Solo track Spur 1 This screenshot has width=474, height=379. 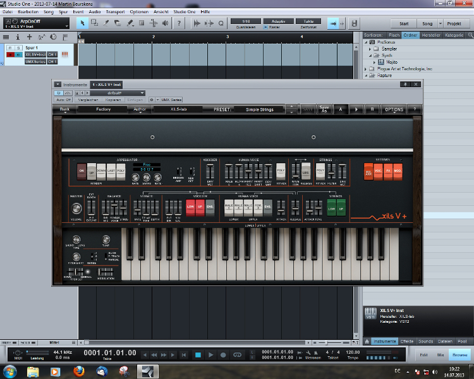coord(18,48)
